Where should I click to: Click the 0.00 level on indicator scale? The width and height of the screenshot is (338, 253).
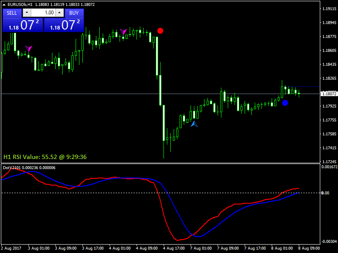click(x=325, y=193)
